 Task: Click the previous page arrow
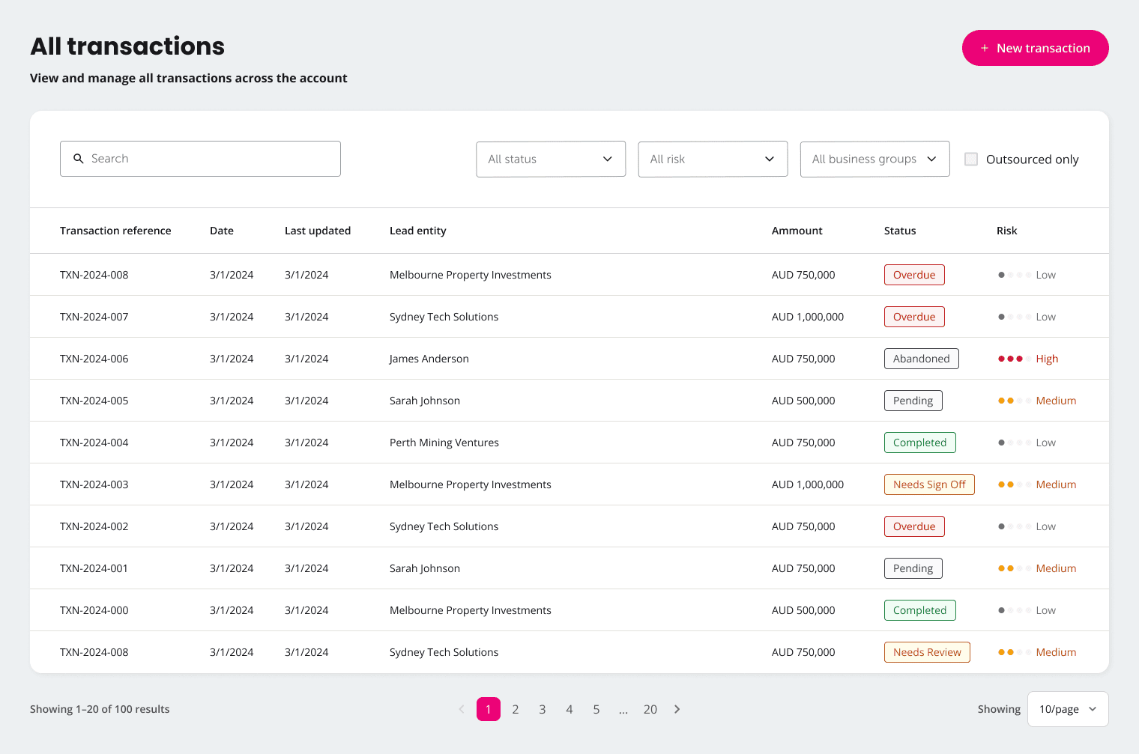point(462,709)
